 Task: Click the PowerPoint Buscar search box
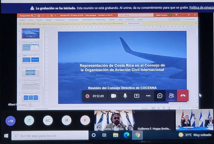pyautogui.click(x=135, y=15)
